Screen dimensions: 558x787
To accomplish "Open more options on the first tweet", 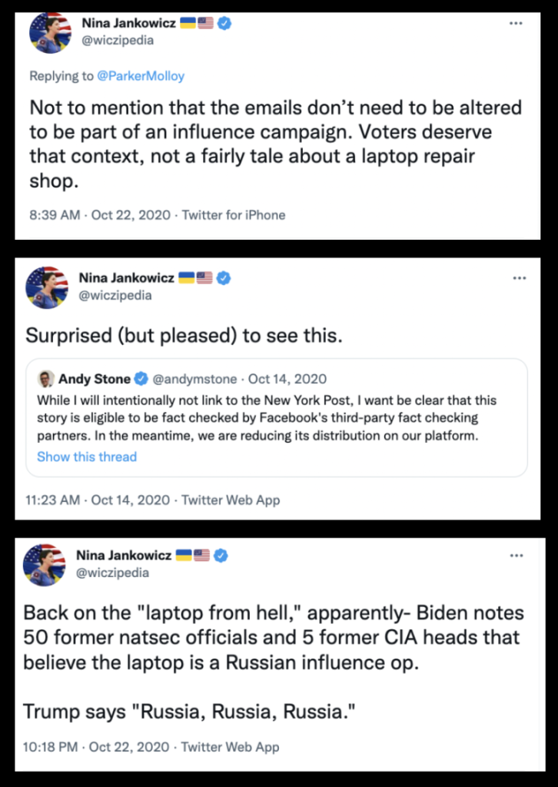I will [x=516, y=24].
